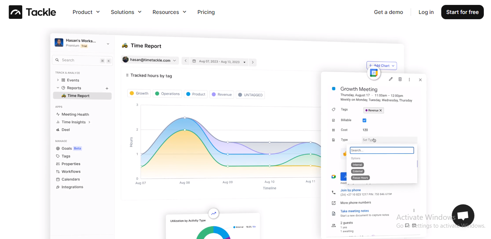Click the Google Calendar badge icon
Image resolution: width=491 pixels, height=239 pixels.
click(x=374, y=73)
